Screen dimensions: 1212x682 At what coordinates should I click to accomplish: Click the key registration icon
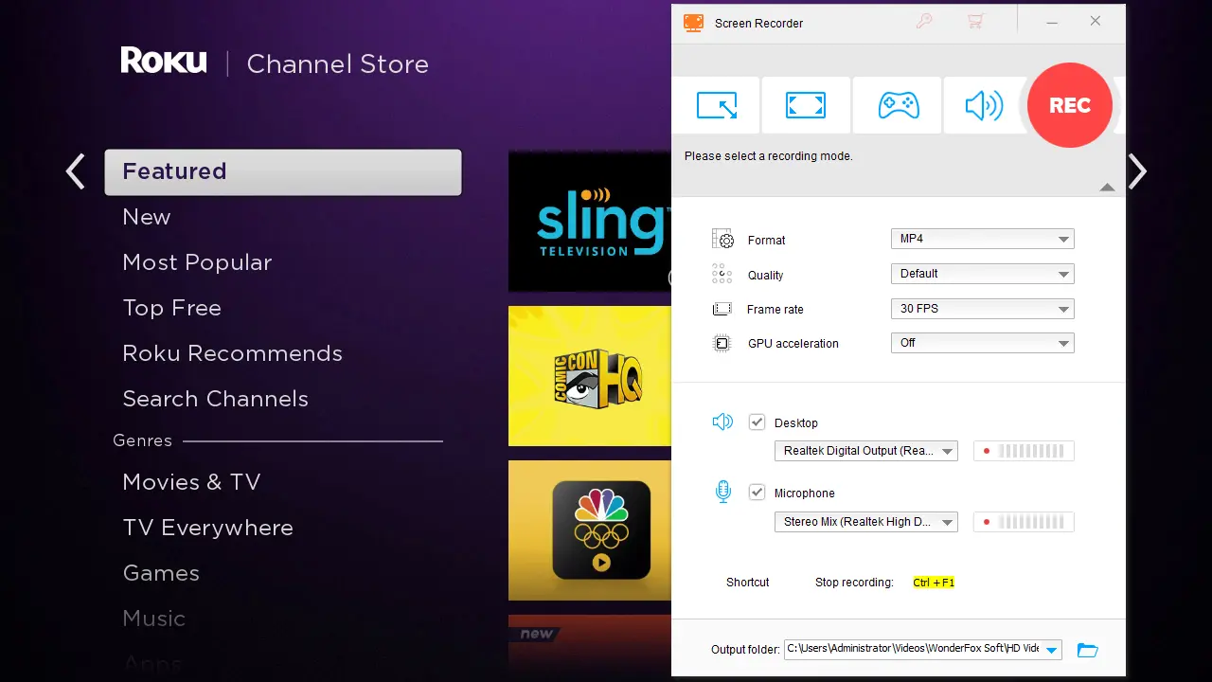tap(924, 22)
